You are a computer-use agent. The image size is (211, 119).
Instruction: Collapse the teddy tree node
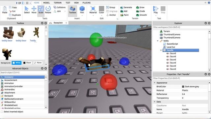(158, 41)
